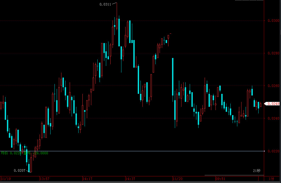Click the 均价 0.0220 average price label
Viewport: 281px width, 183px height.
pyautogui.click(x=11, y=153)
